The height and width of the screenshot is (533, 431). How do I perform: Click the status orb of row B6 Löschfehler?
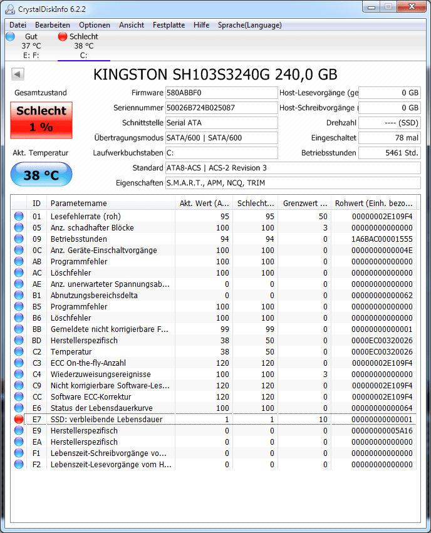tap(19, 318)
